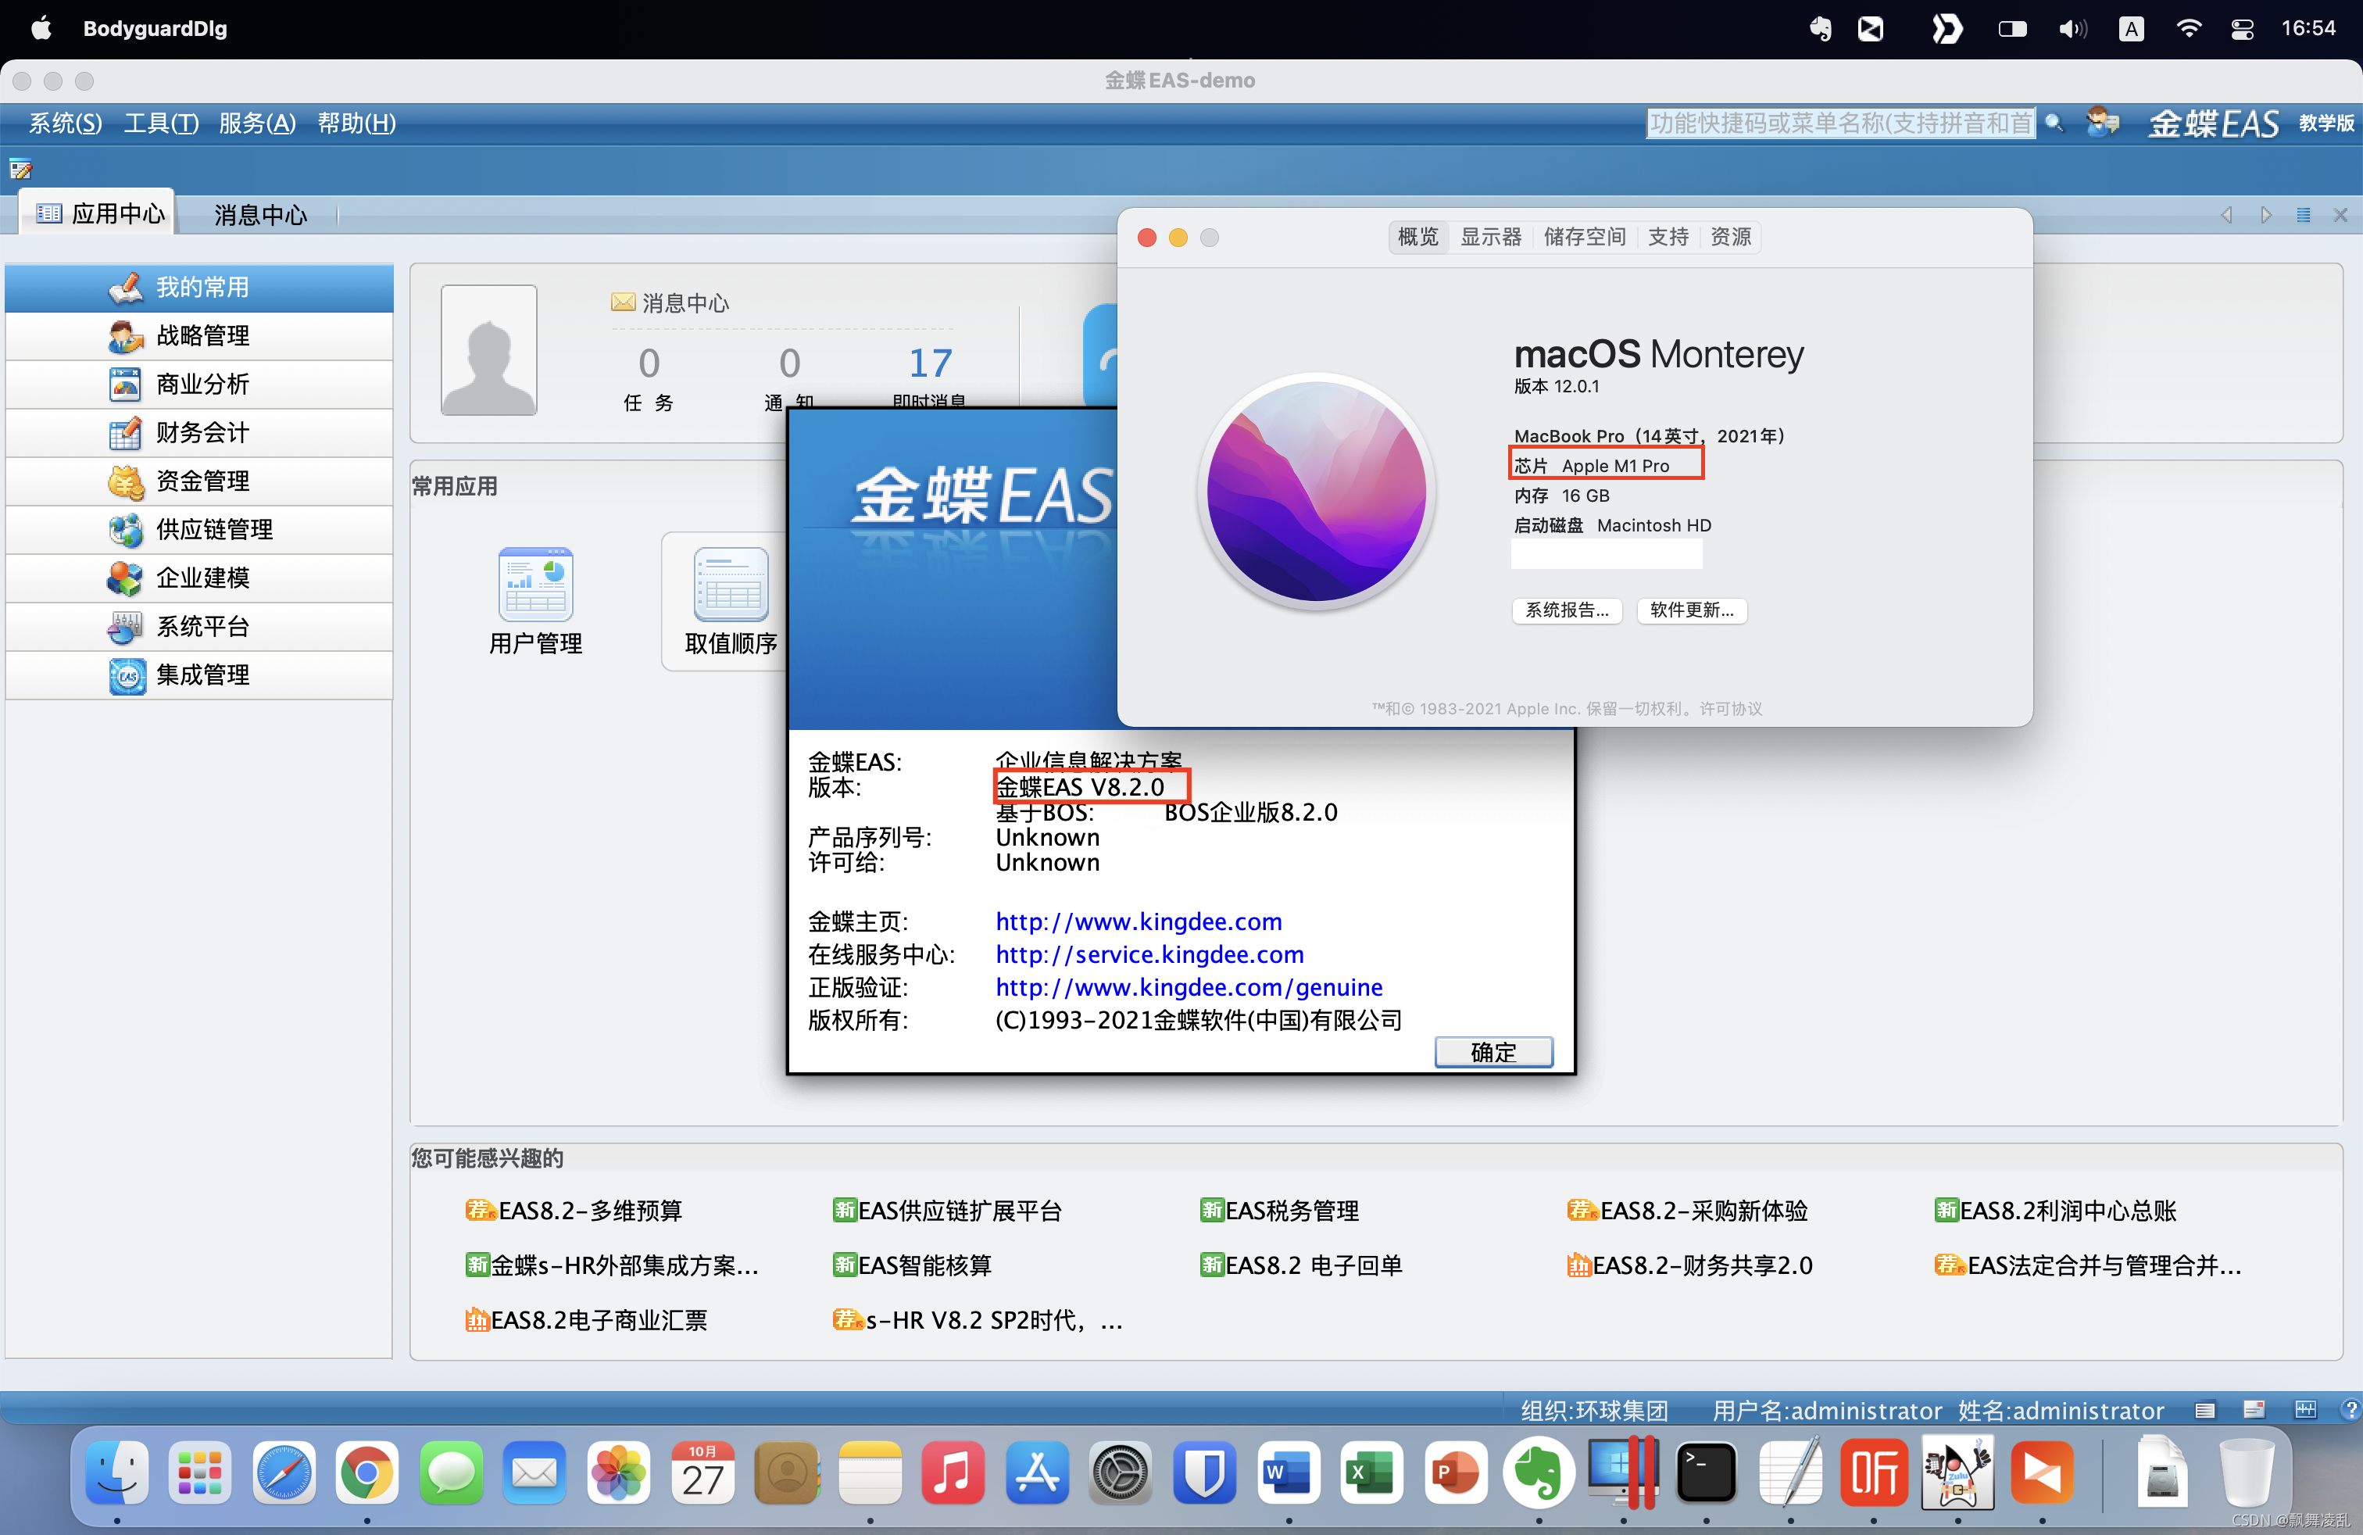
Task: Open 集成管理 module
Action: tap(198, 675)
